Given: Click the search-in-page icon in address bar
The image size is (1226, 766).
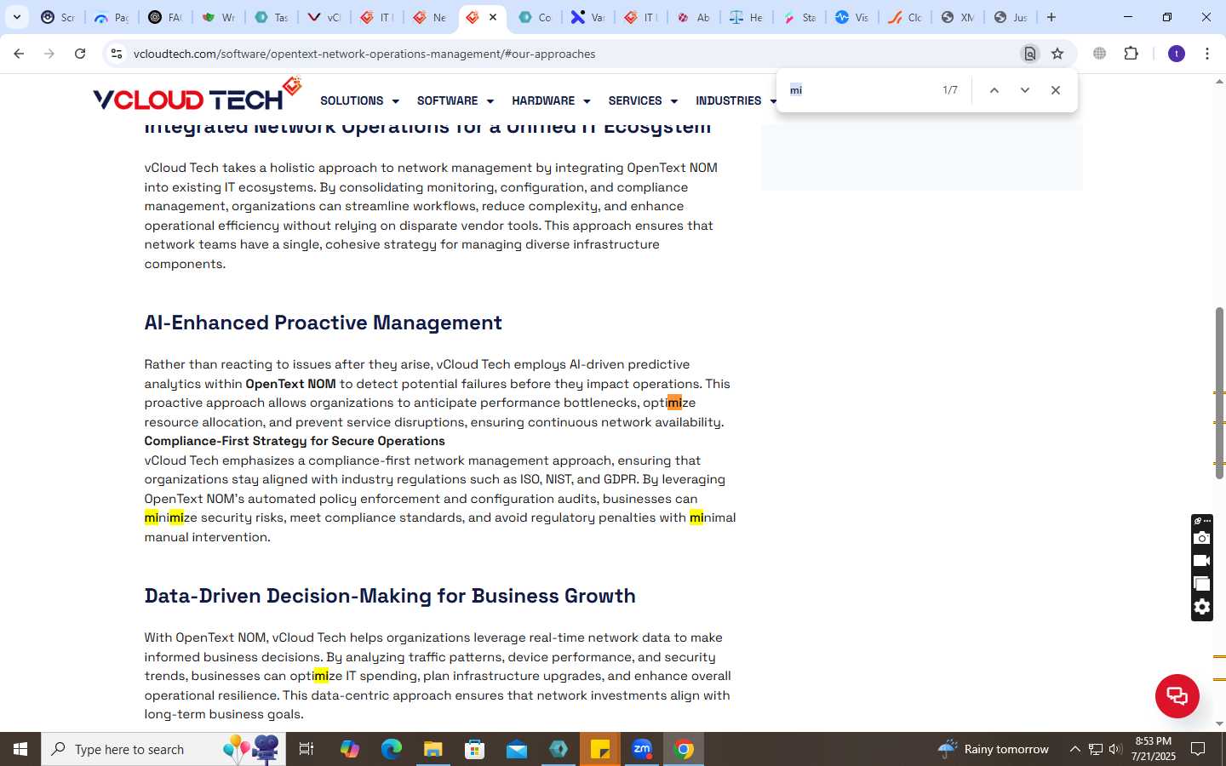Looking at the screenshot, I should tap(1029, 54).
